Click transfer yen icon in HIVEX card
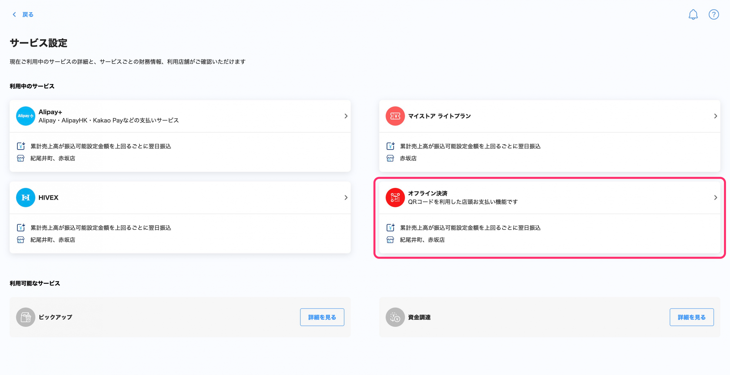This screenshot has height=375, width=730. [x=21, y=227]
